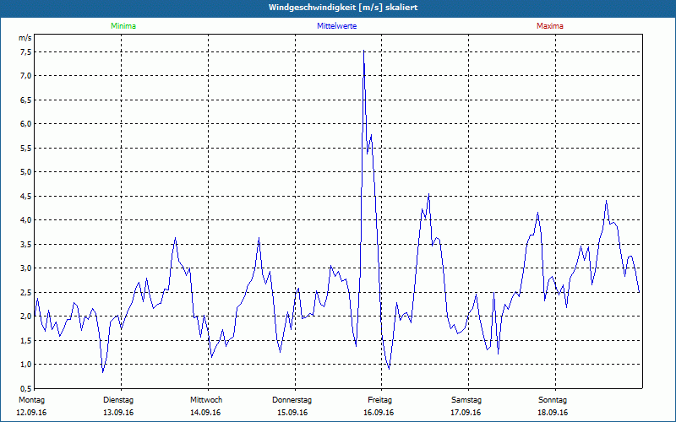The width and height of the screenshot is (676, 422).
Task: Click the 3,5 y-axis value
Action: point(26,244)
